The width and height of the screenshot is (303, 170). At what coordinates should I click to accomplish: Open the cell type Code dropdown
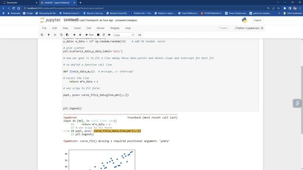tap(124, 35)
